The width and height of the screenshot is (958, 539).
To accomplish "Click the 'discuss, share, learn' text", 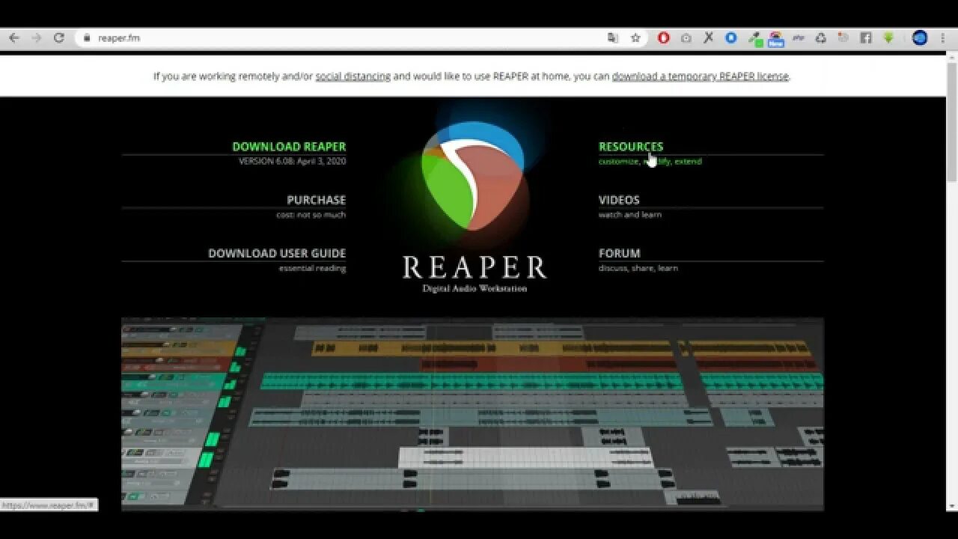I will (x=638, y=268).
